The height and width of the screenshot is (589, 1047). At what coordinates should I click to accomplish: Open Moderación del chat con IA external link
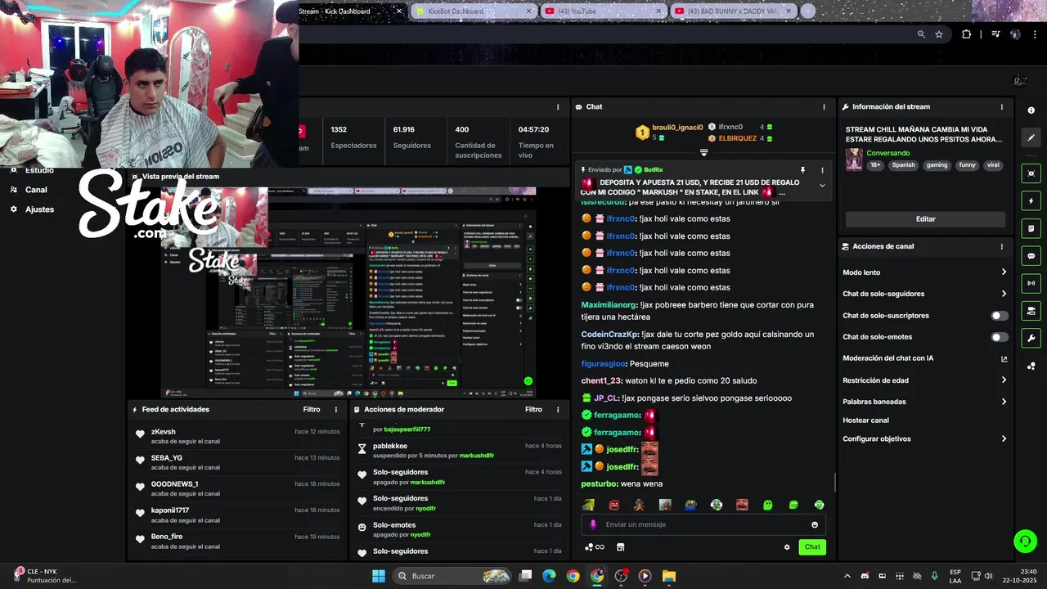[x=1004, y=358]
